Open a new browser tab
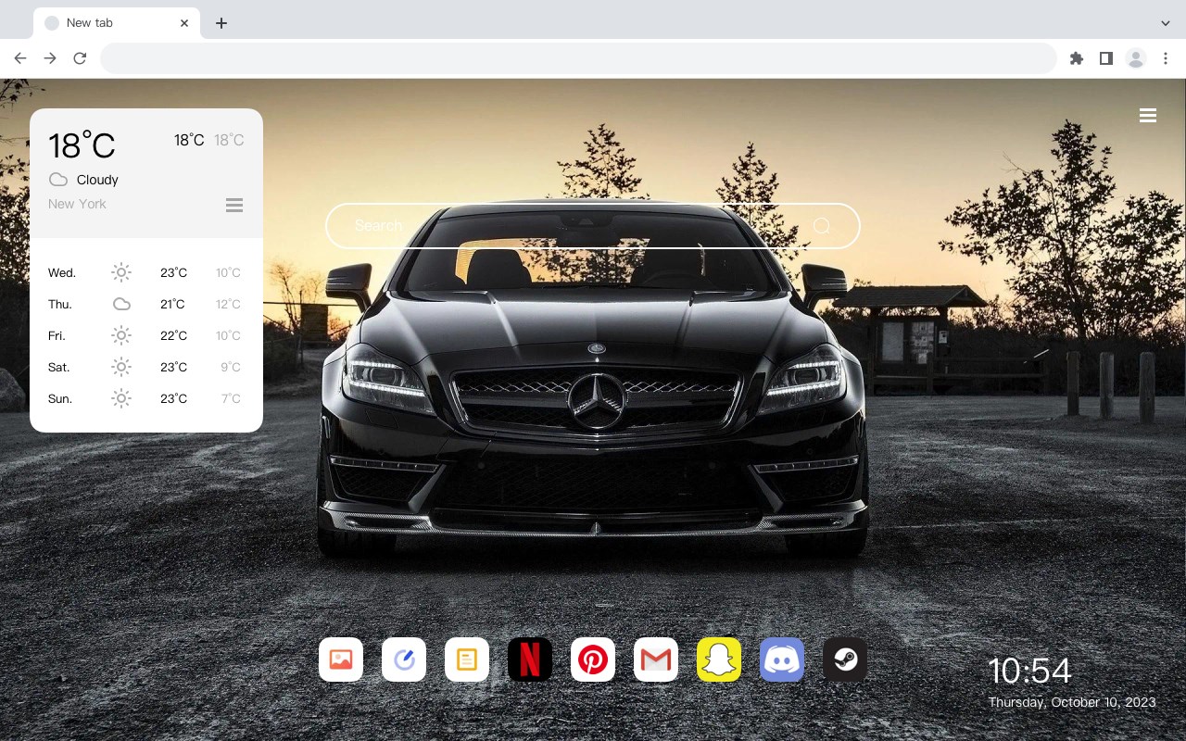This screenshot has width=1186, height=741. tap(221, 23)
